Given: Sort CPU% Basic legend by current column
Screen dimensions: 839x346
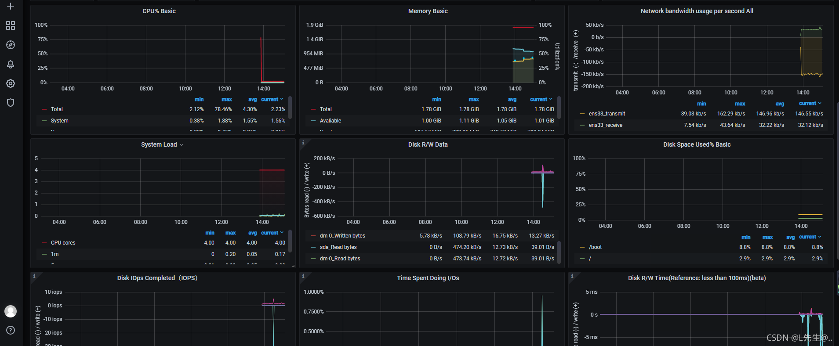Looking at the screenshot, I should coord(272,99).
